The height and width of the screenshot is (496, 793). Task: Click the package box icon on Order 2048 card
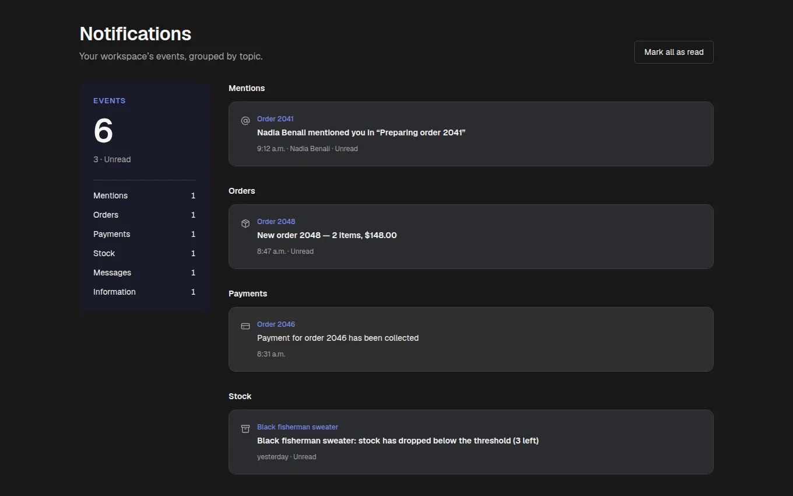tap(245, 223)
